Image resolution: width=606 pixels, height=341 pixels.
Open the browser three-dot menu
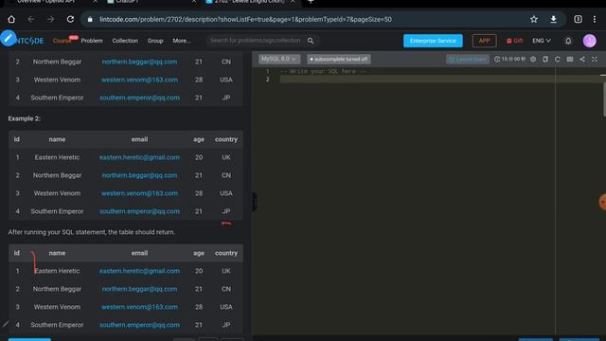pyautogui.click(x=595, y=19)
